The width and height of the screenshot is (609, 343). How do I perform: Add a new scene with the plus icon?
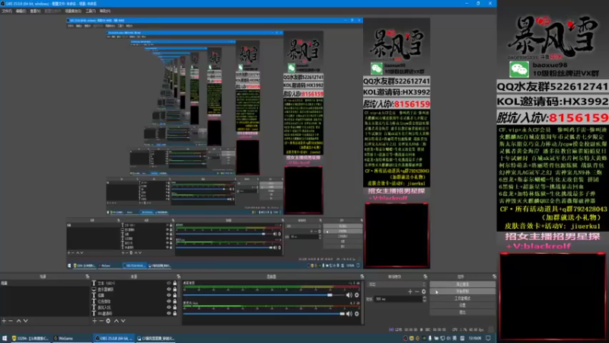[4, 321]
